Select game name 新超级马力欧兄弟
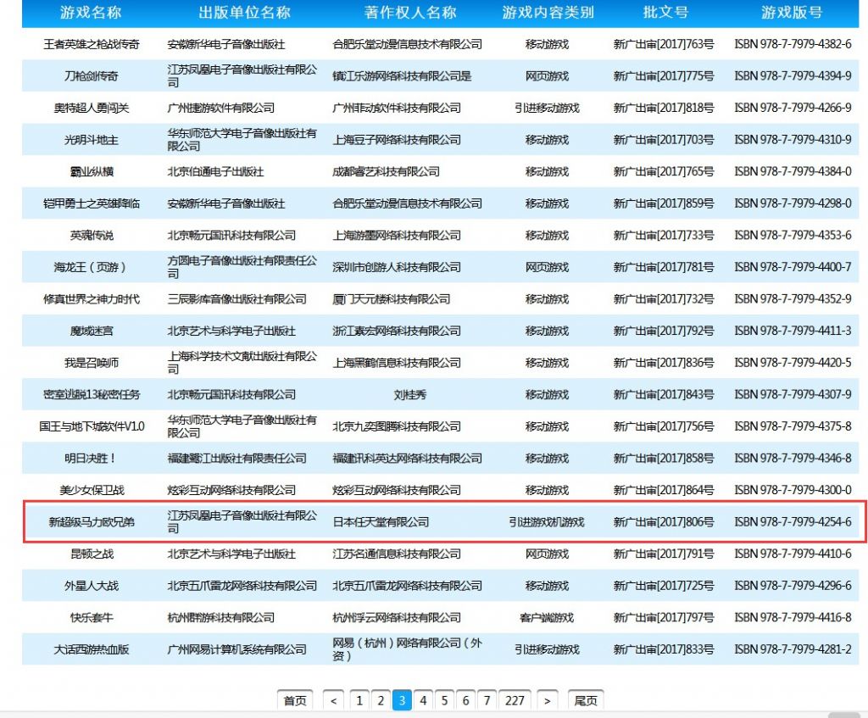The width and height of the screenshot is (868, 718). [92, 522]
